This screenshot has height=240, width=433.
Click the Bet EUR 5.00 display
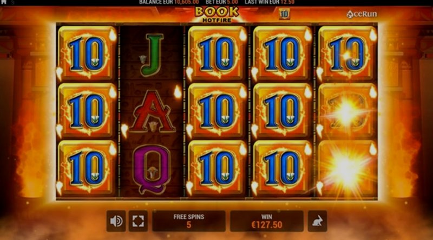222,2
